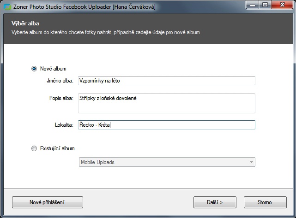Close the Facebook Uploader window

point(282,5)
